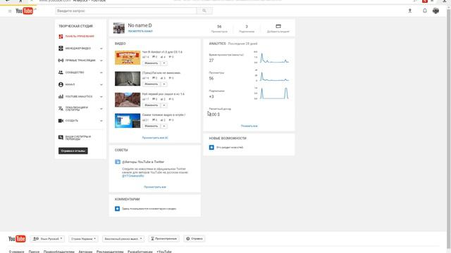Viewport: 451px width, 253px height.
Task: Open the account avatar menu
Action: tap(435, 11)
